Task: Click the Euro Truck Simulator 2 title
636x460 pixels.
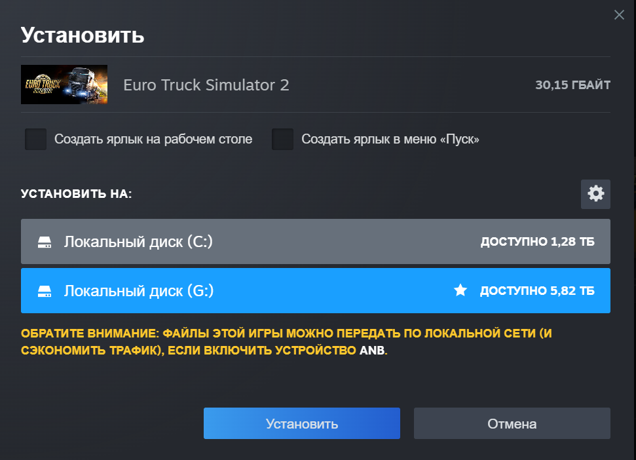Action: (206, 85)
